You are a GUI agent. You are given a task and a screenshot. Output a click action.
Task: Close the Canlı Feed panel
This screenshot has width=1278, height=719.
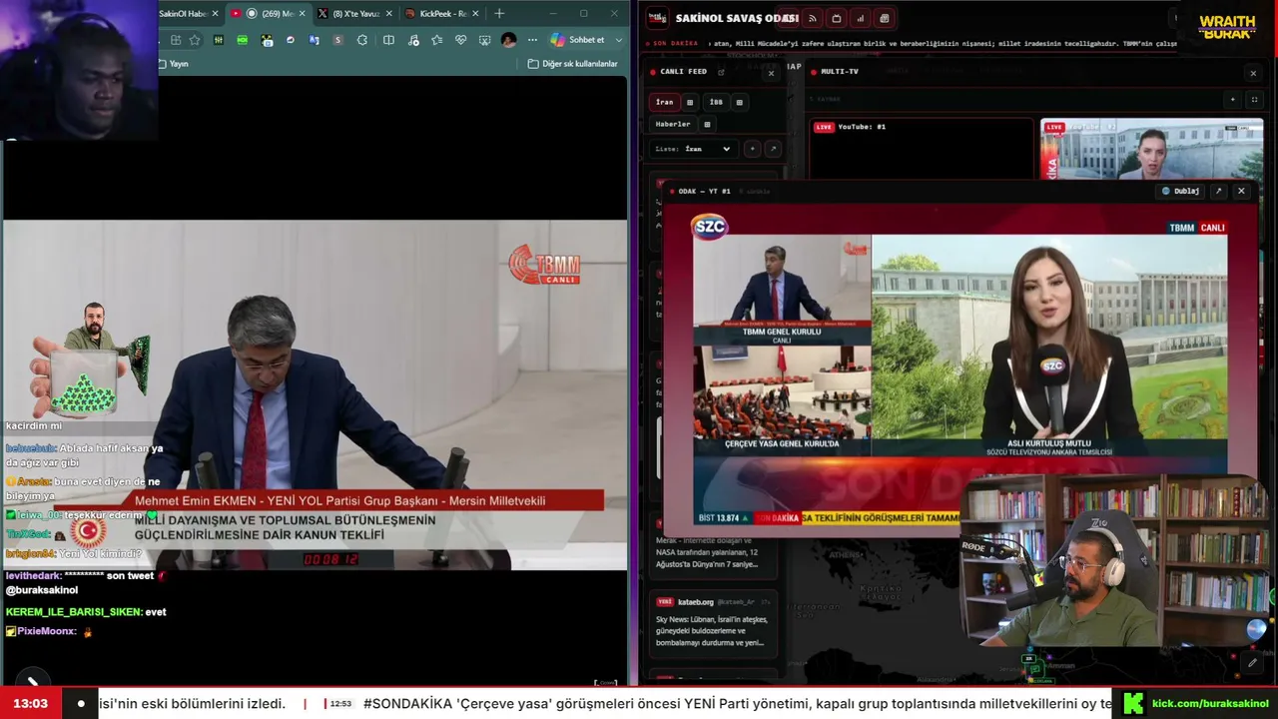point(771,73)
